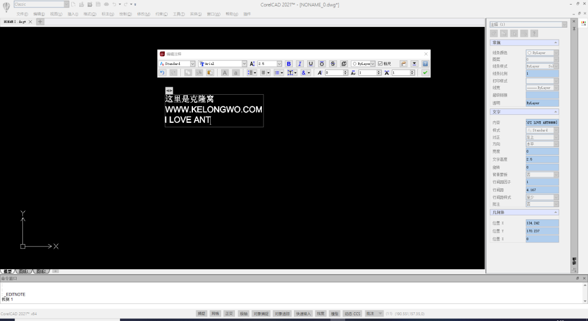Click the stack text icon
This screenshot has width=588, height=321.
344,64
